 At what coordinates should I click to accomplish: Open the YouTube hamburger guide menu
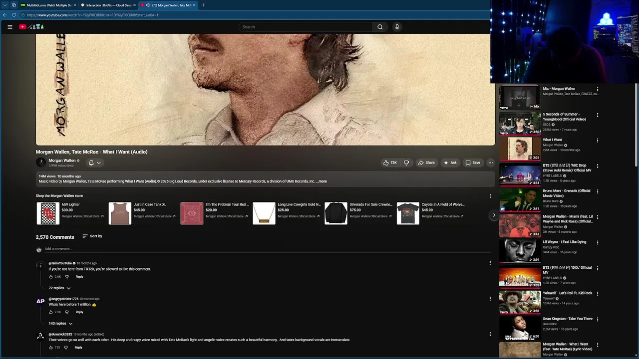[x=9, y=27]
